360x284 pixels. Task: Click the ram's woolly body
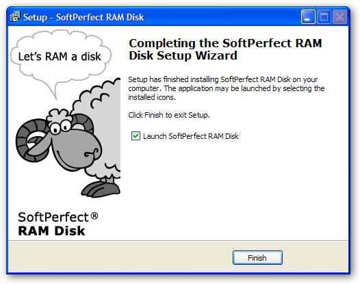click(101, 129)
